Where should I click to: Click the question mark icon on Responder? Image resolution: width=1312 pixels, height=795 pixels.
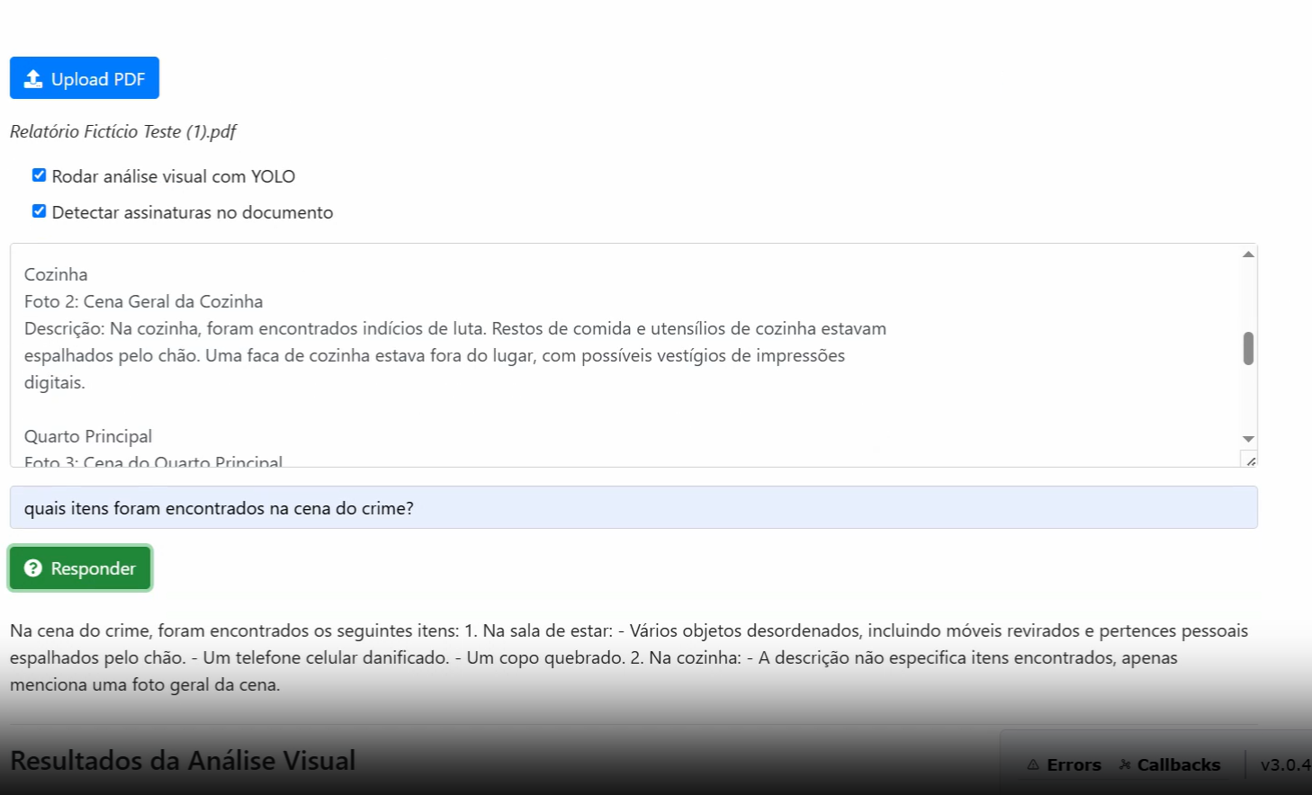pos(33,568)
